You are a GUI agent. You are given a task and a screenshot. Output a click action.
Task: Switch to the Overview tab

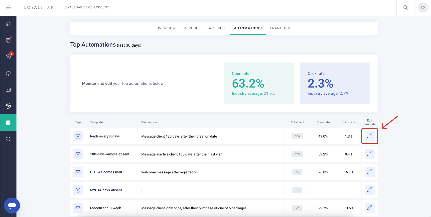tap(166, 28)
